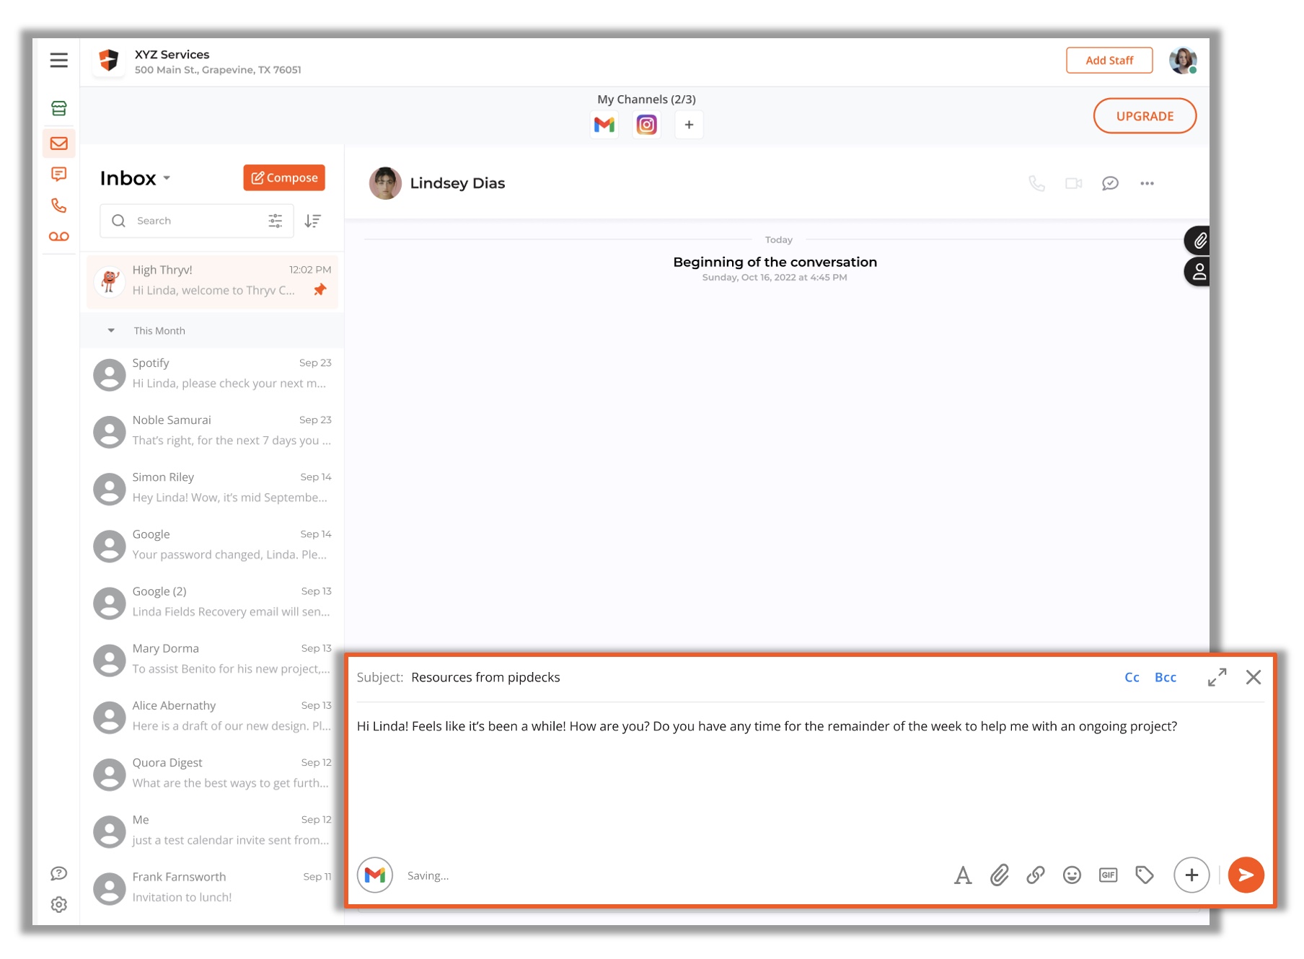The height and width of the screenshot is (959, 1304).
Task: Click the sort conversations icon
Action: 313,221
